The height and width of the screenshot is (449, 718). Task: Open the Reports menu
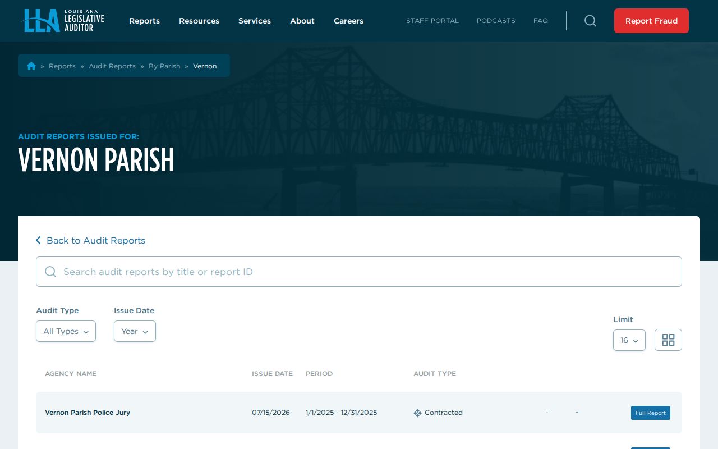coord(144,21)
